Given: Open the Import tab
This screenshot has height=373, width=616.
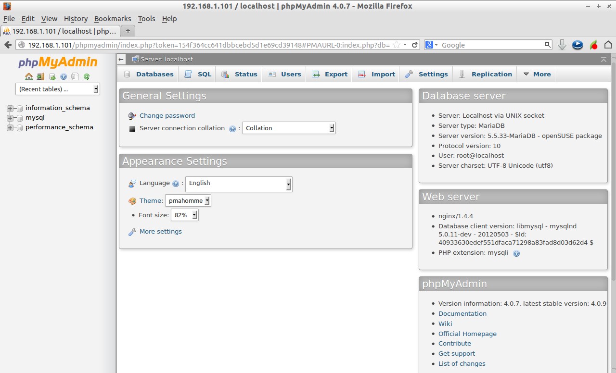Looking at the screenshot, I should click(x=376, y=74).
